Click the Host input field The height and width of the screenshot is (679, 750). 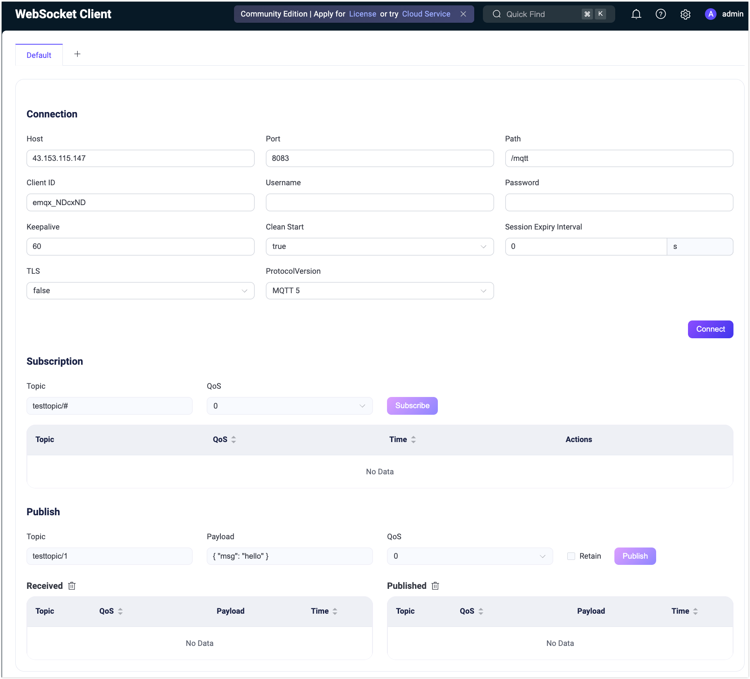coord(140,158)
